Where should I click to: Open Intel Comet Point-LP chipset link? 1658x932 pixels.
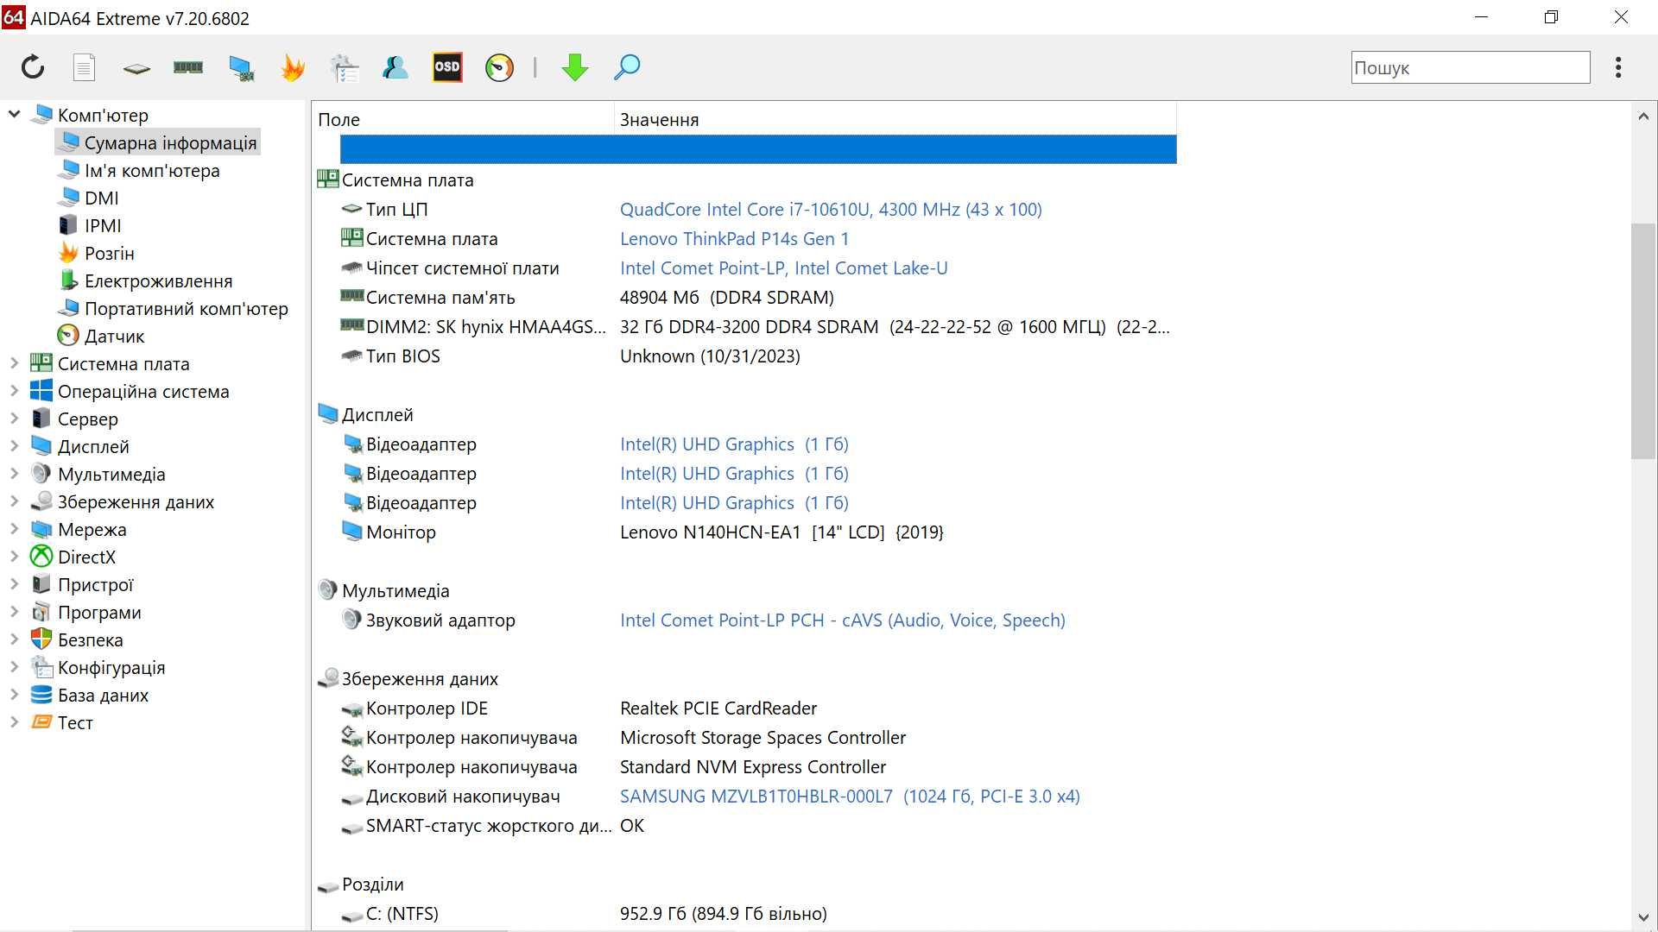[x=783, y=268]
